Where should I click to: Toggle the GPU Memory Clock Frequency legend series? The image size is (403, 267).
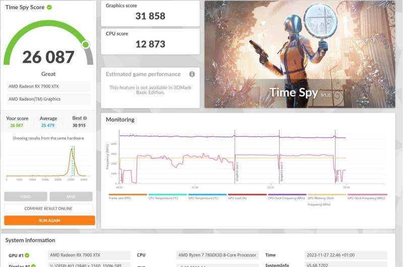327,200
